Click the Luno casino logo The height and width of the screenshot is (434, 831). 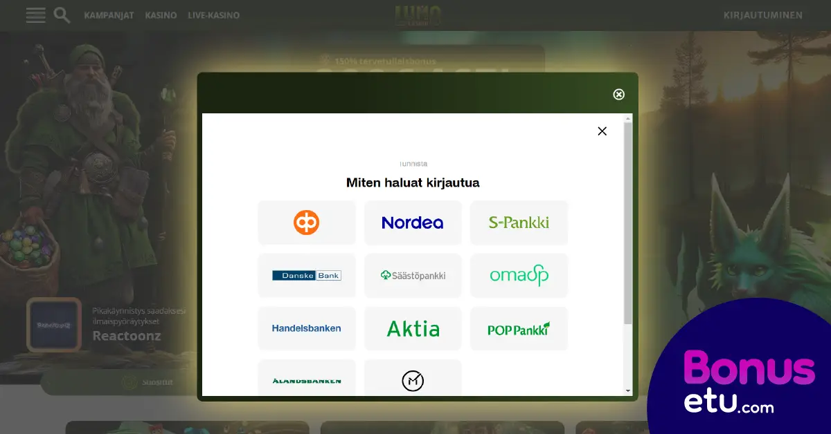418,15
